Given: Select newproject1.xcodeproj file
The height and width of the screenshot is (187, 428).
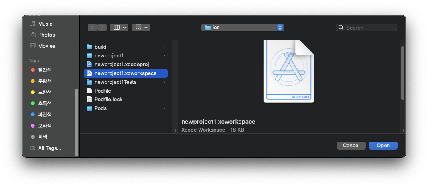Looking at the screenshot, I should tap(126, 65).
